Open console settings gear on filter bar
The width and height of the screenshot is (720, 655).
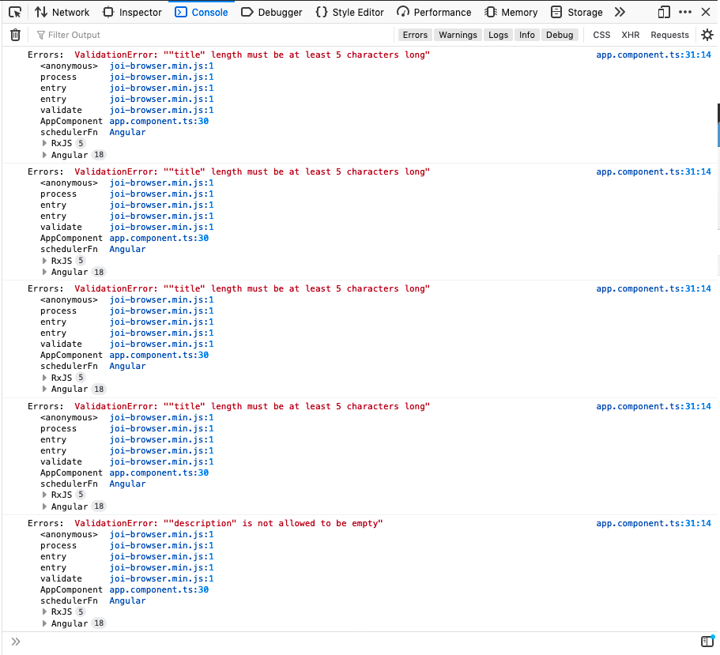707,34
